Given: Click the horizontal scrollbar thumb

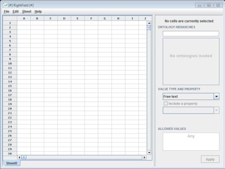Looking at the screenshot, I should pyautogui.click(x=24, y=157).
